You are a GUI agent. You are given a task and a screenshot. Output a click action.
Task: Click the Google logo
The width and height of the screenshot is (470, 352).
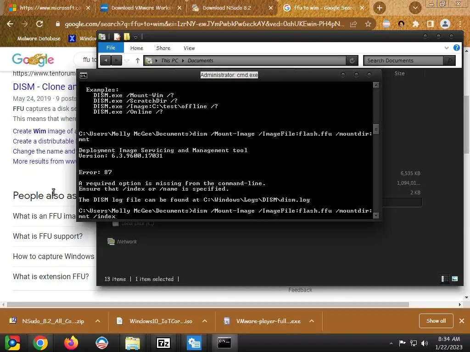pyautogui.click(x=33, y=60)
